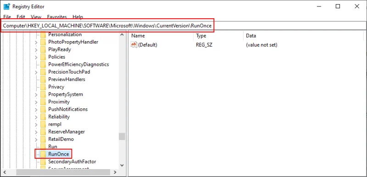
Task: Select the Personalization key label
Action: pos(65,34)
